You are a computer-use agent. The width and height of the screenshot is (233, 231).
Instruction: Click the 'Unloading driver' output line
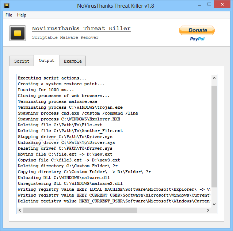66,142
